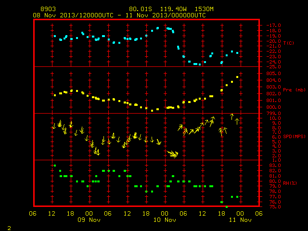Viewport: 308px width, 231px height.
Task: Select the -17.0 temperature tick value
Action: (273, 26)
